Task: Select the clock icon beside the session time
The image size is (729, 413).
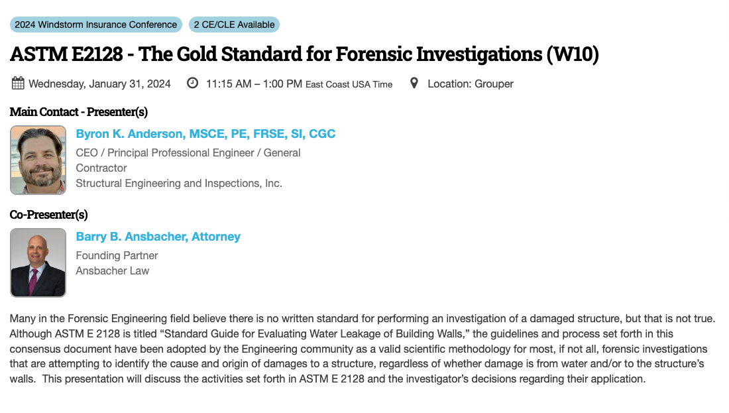Action: pyautogui.click(x=192, y=83)
